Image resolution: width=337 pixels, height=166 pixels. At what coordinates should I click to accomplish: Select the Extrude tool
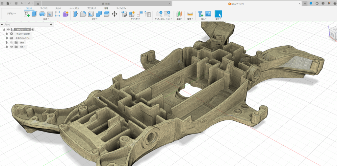(35, 14)
